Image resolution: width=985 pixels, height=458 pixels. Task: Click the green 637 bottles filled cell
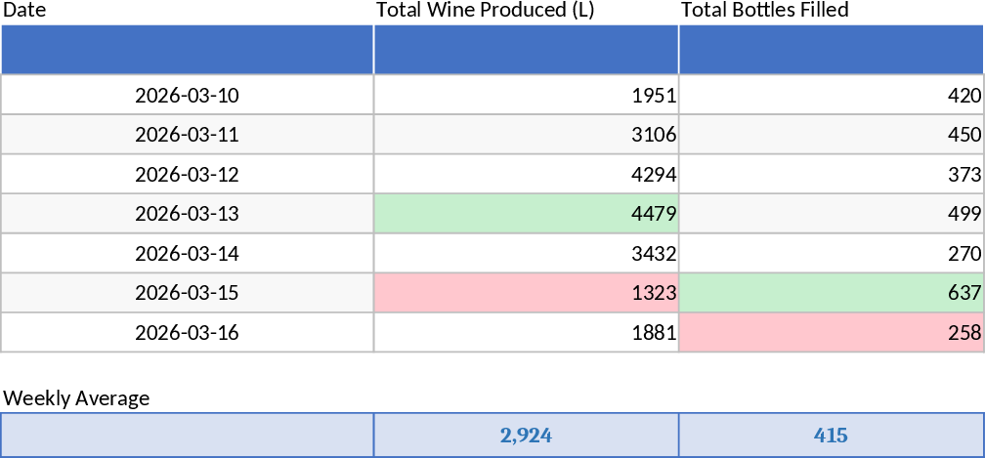click(x=831, y=293)
